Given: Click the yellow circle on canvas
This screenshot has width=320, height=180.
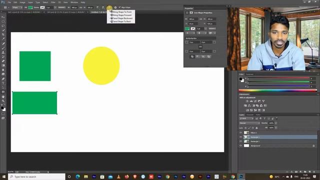Looking at the screenshot, I should click(x=101, y=65).
